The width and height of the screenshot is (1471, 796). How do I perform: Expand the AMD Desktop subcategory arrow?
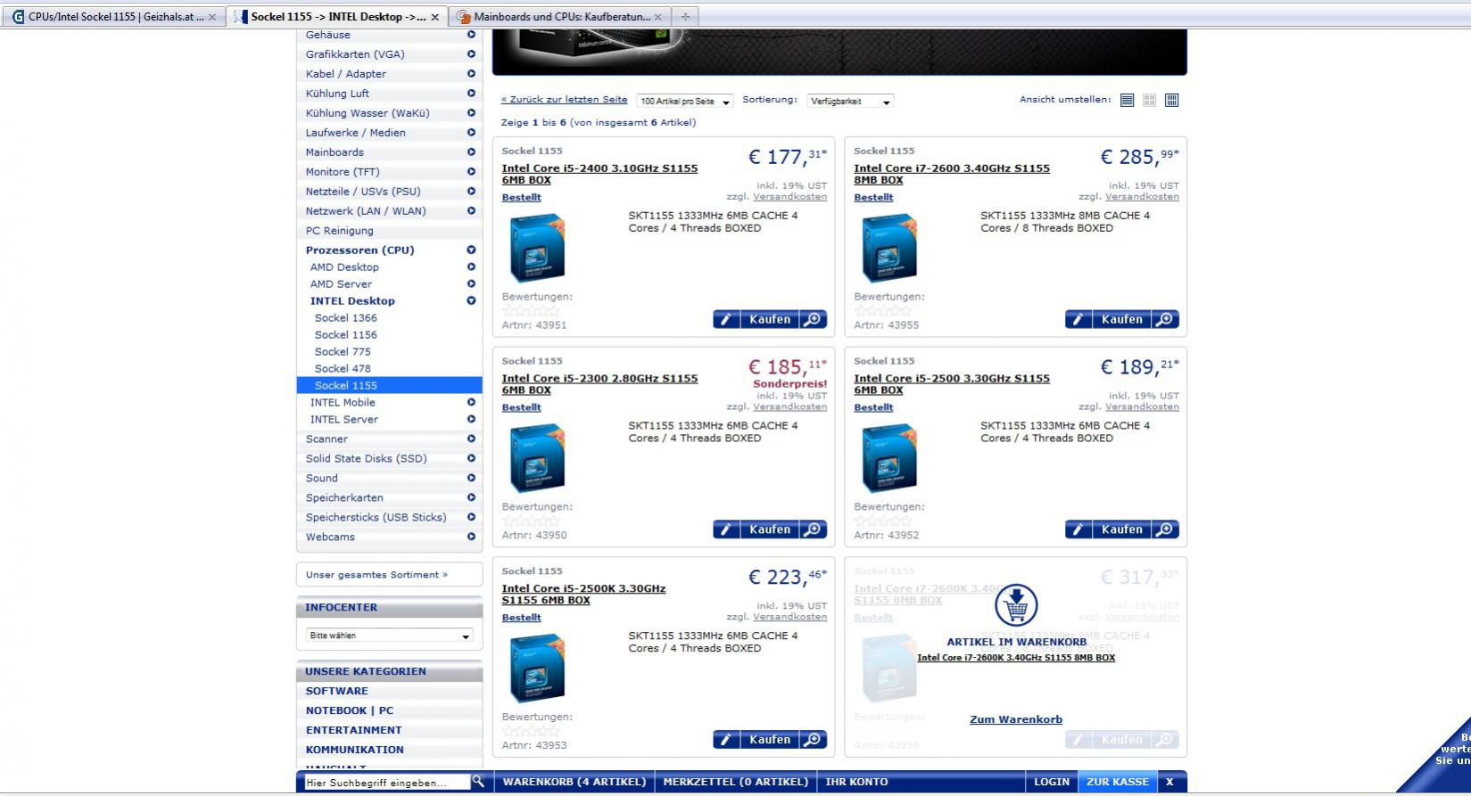pos(471,267)
